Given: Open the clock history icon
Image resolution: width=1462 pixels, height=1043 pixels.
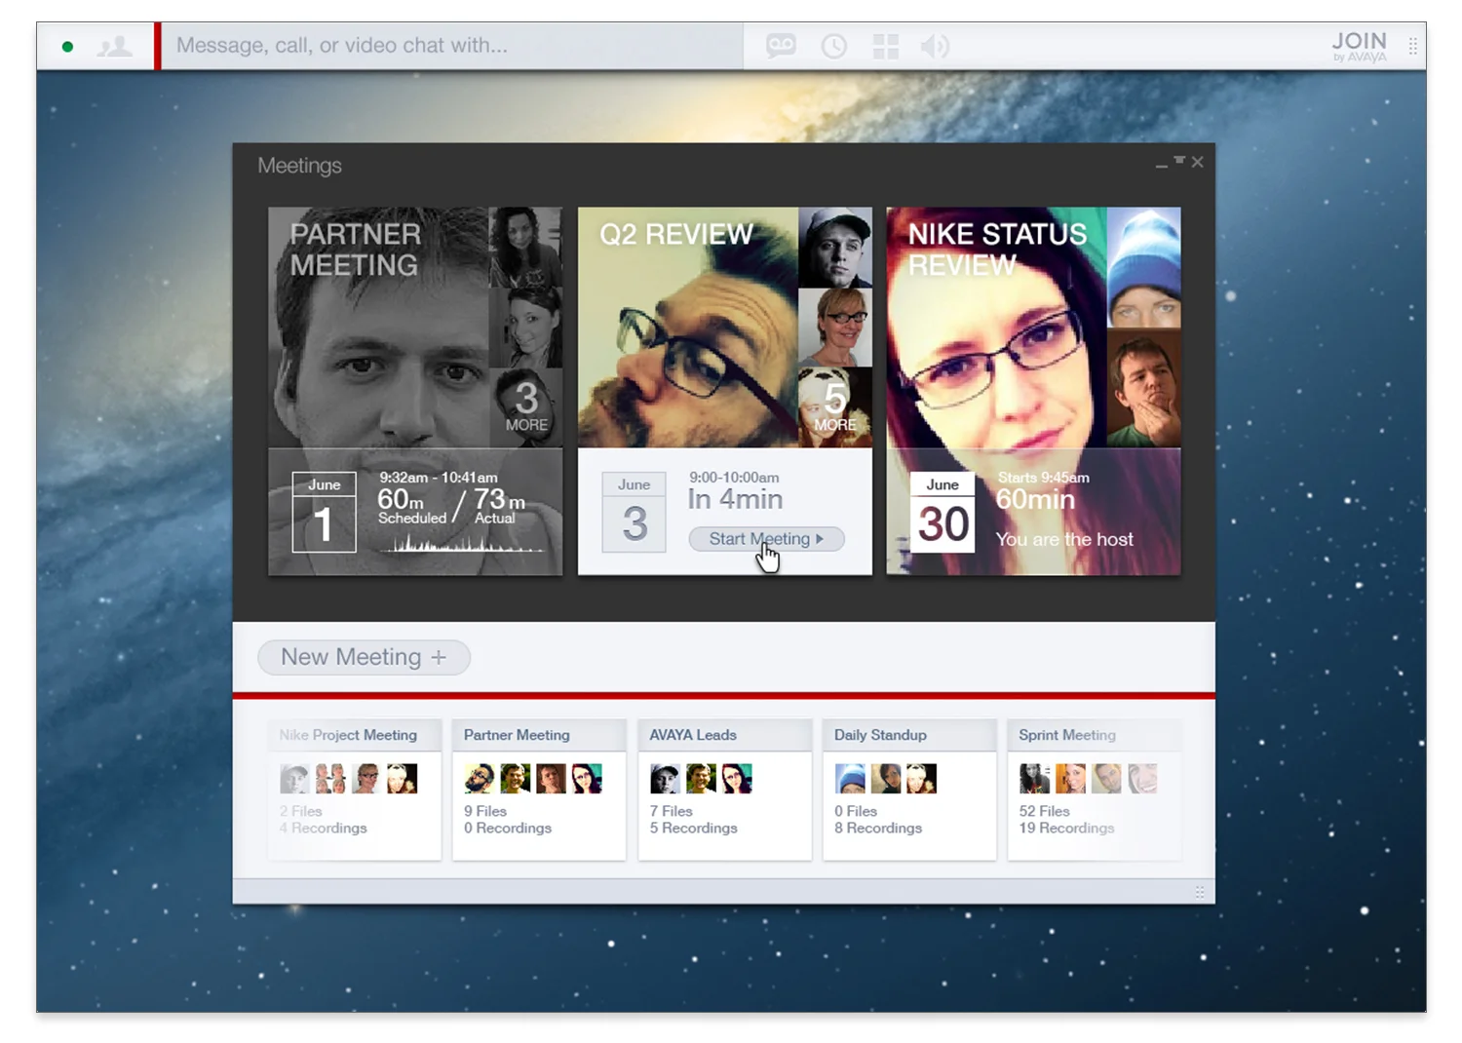Looking at the screenshot, I should [833, 46].
